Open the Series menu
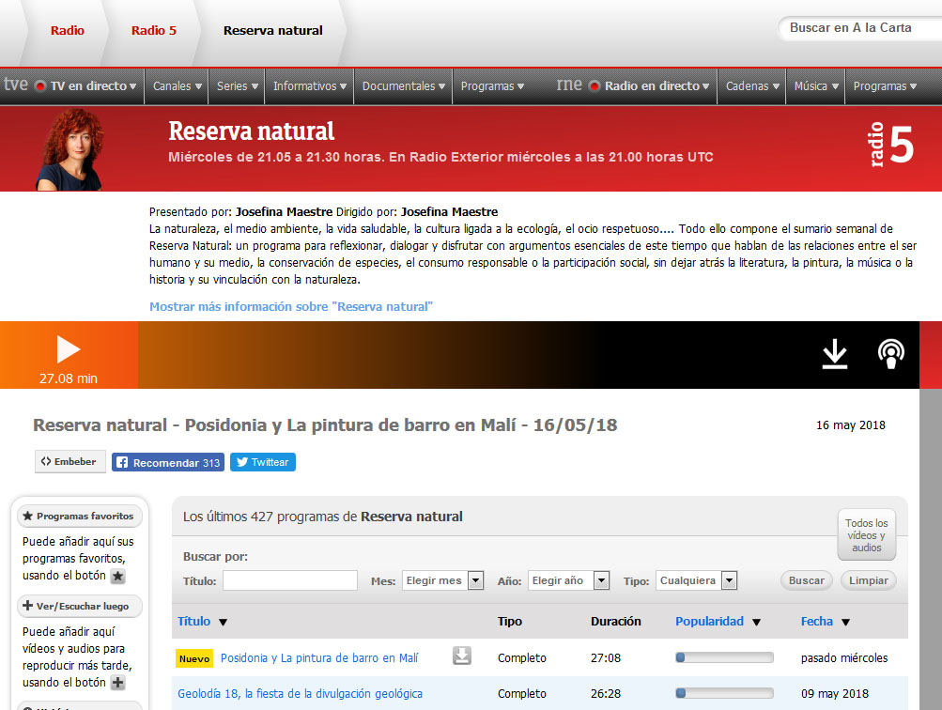Screen dimensions: 942x710 [x=237, y=86]
